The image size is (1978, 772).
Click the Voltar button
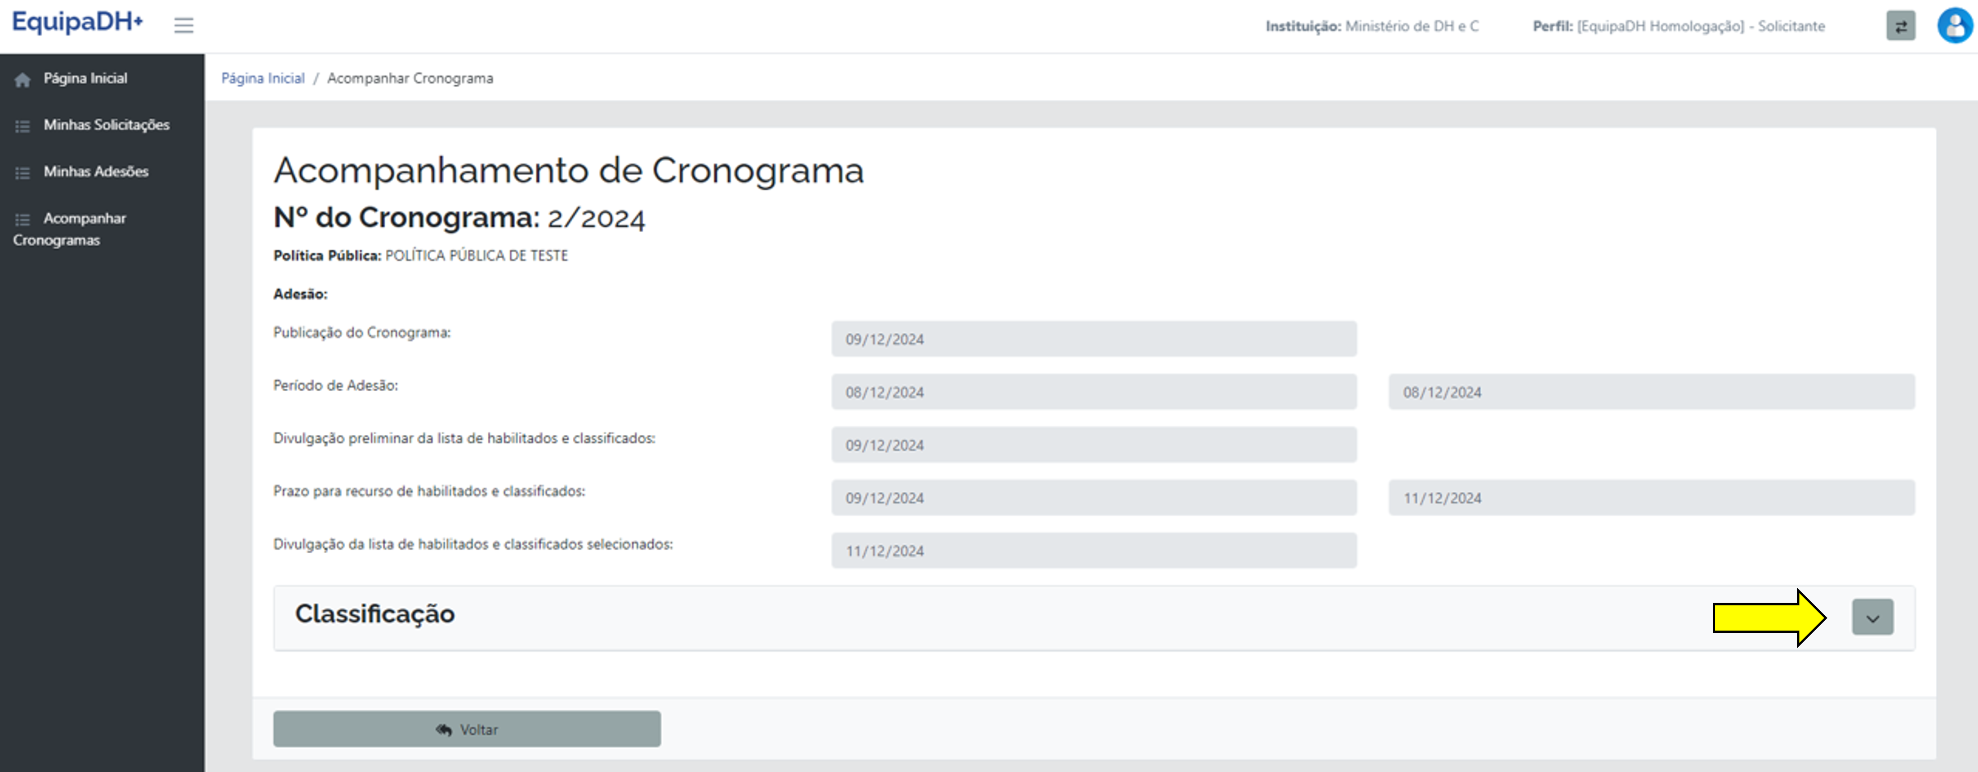coord(467,729)
